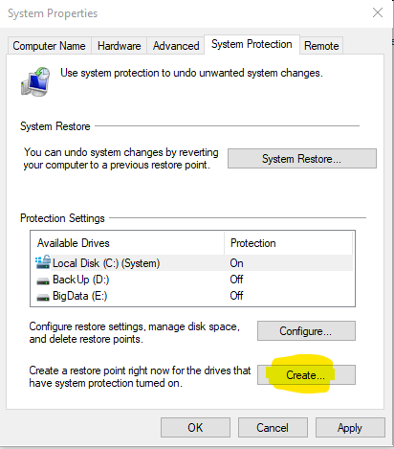
Task: Select the BigData (E:) drive row
Action: (194, 296)
